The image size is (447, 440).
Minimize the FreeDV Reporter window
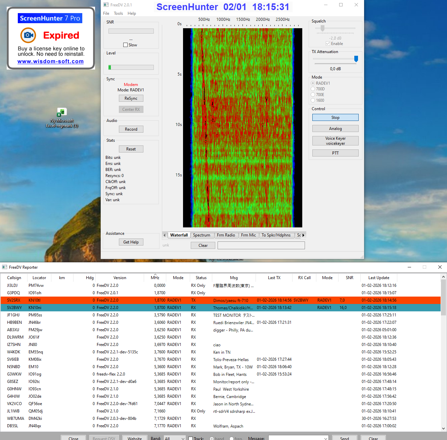[x=409, y=267]
